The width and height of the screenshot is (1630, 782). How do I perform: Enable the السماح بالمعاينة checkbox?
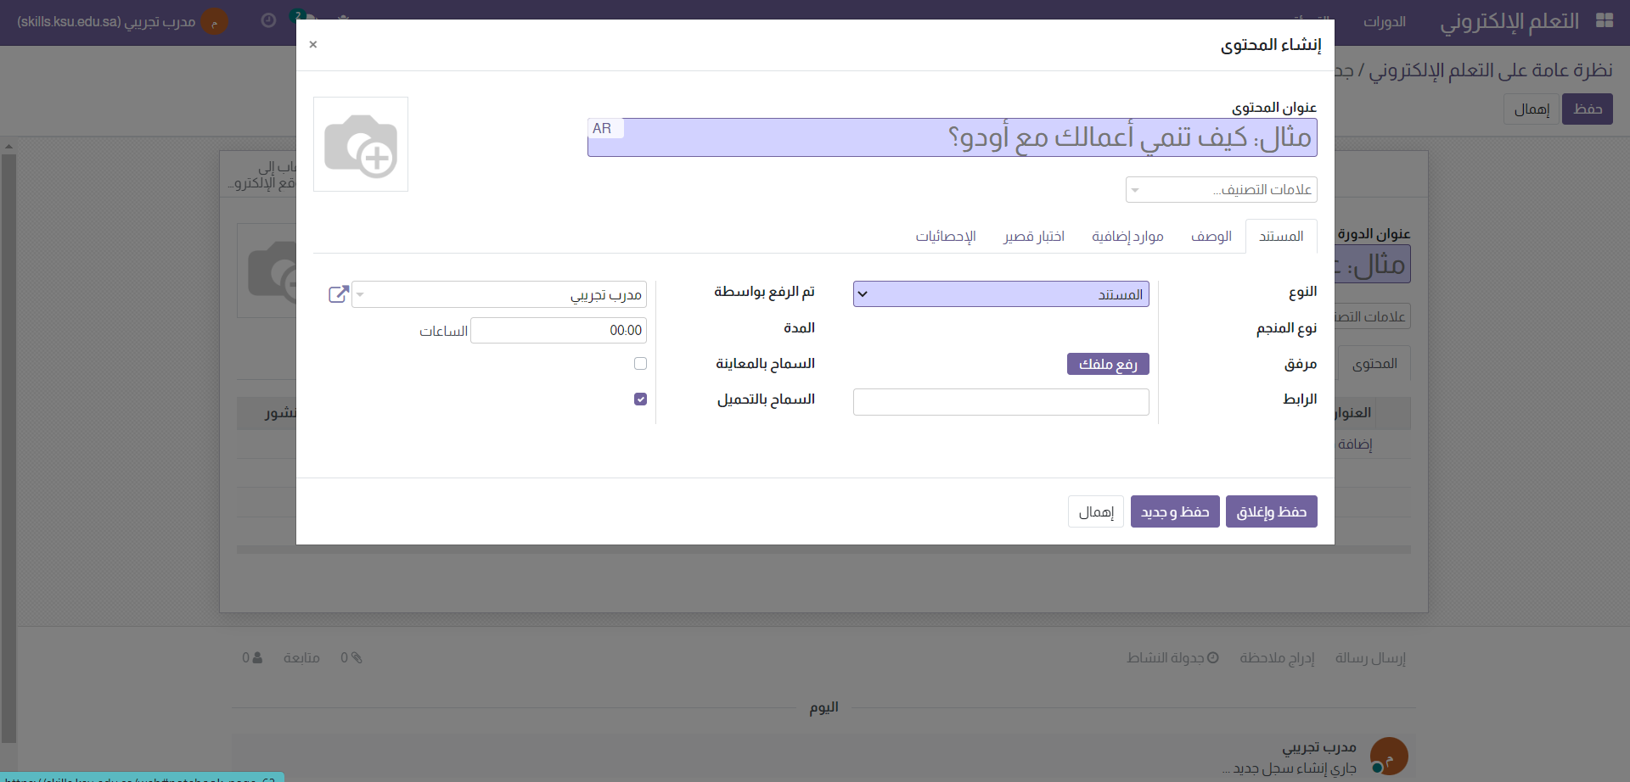pyautogui.click(x=640, y=364)
